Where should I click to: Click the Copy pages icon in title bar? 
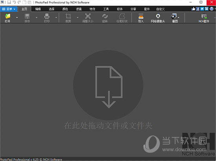click(24, 2)
